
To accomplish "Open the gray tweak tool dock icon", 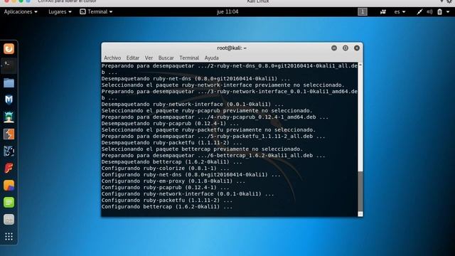I will [x=9, y=220].
